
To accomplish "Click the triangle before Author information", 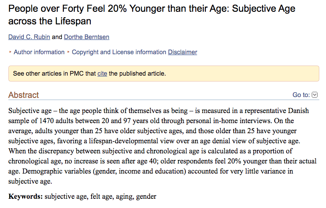I will click(10, 52).
